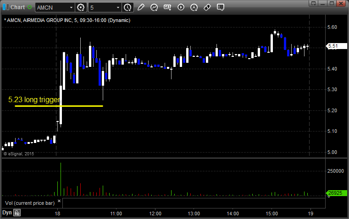Expand the AMCN symbol dropdown arrow
The image size is (349, 219).
[71, 7]
